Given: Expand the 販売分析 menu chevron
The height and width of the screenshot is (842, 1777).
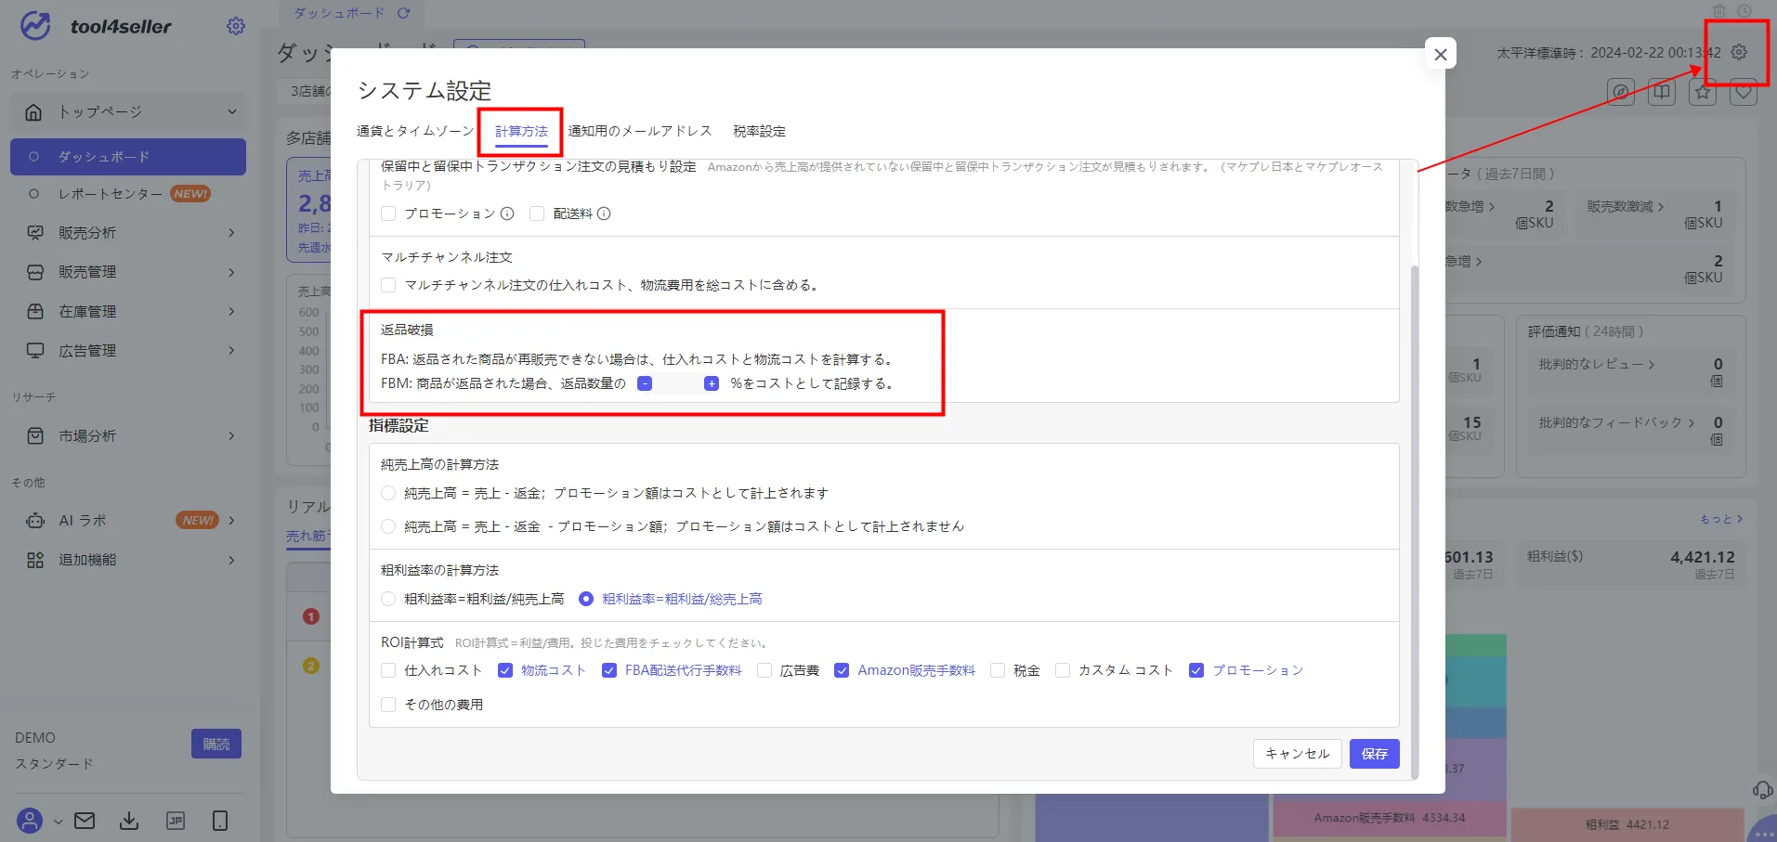Looking at the screenshot, I should (231, 233).
